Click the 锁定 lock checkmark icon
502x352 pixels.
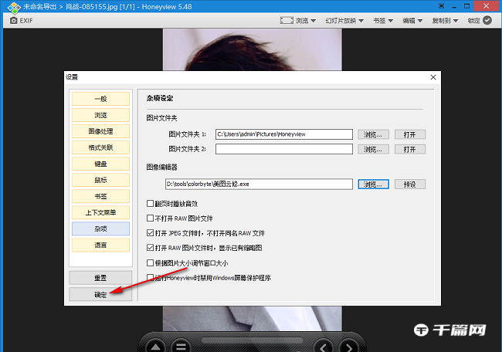click(x=487, y=21)
